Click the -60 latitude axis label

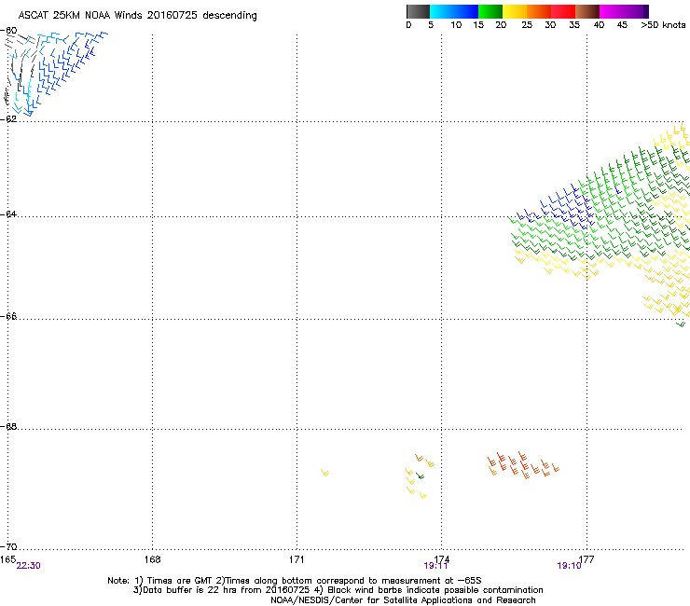point(8,31)
